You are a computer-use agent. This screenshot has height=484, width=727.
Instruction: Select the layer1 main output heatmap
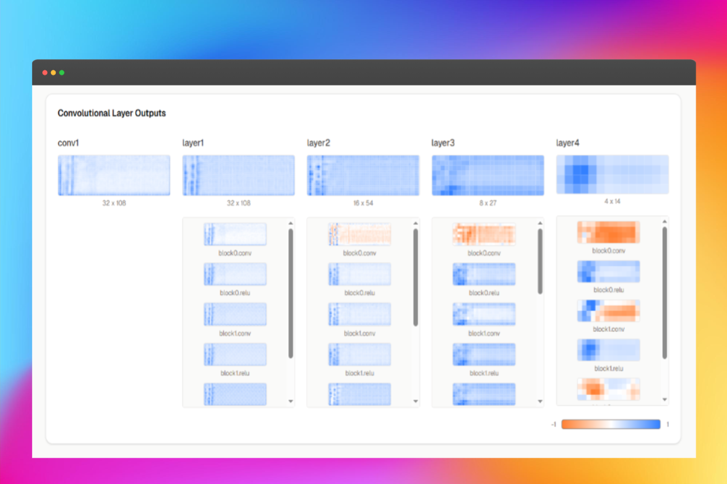(238, 176)
